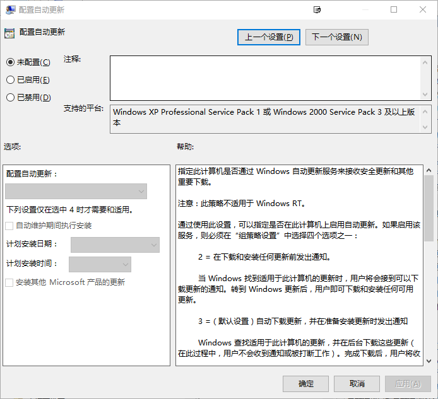Click the small icon left of minimize
Screen dimensions: 438x399
tap(317, 10)
